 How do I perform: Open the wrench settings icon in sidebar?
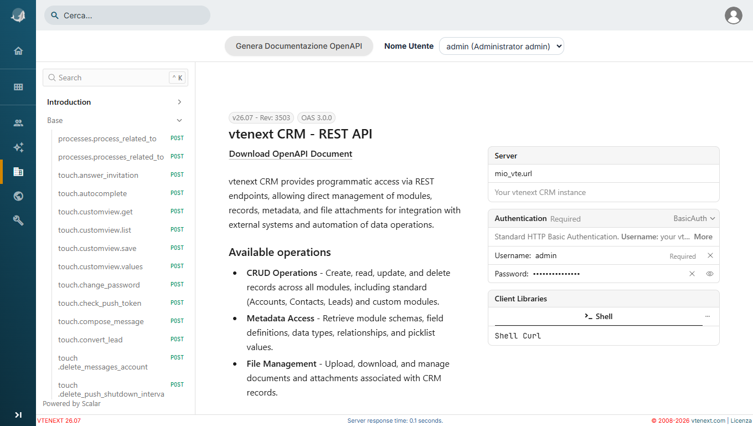pyautogui.click(x=18, y=220)
